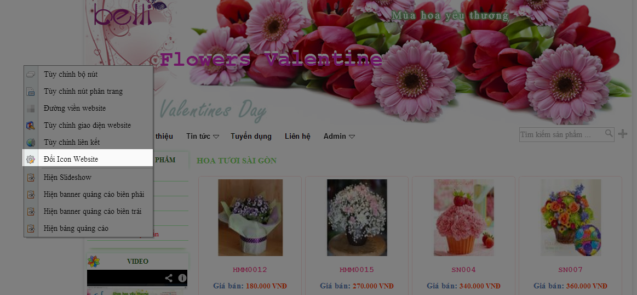Click the Đường viền website icon
Screen dimensions: 637x295
[x=31, y=109]
